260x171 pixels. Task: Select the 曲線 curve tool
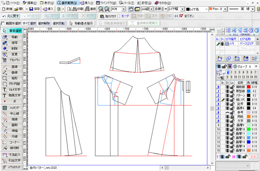pyautogui.click(x=12, y=72)
